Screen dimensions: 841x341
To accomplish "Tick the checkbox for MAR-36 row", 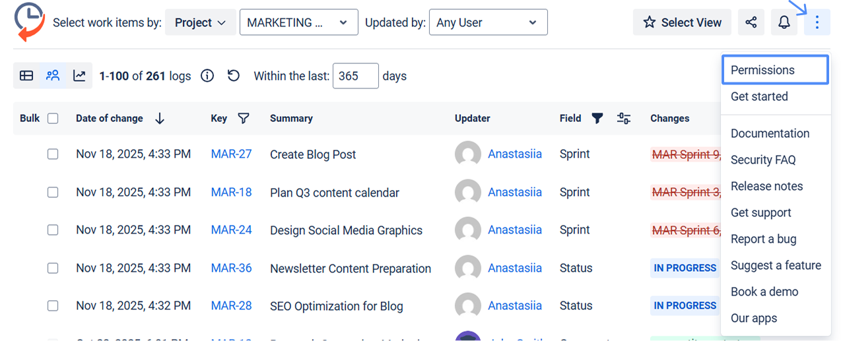I will [x=53, y=268].
